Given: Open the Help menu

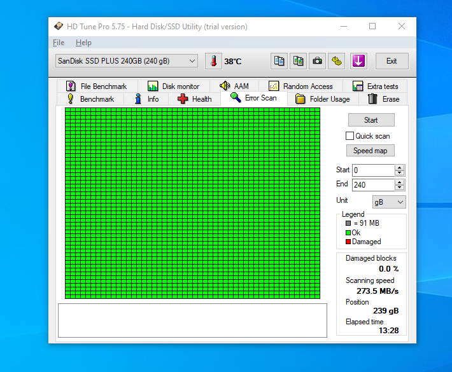Looking at the screenshot, I should 83,43.
